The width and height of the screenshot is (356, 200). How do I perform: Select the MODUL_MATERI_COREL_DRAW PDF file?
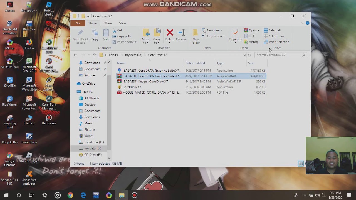pos(191,92)
